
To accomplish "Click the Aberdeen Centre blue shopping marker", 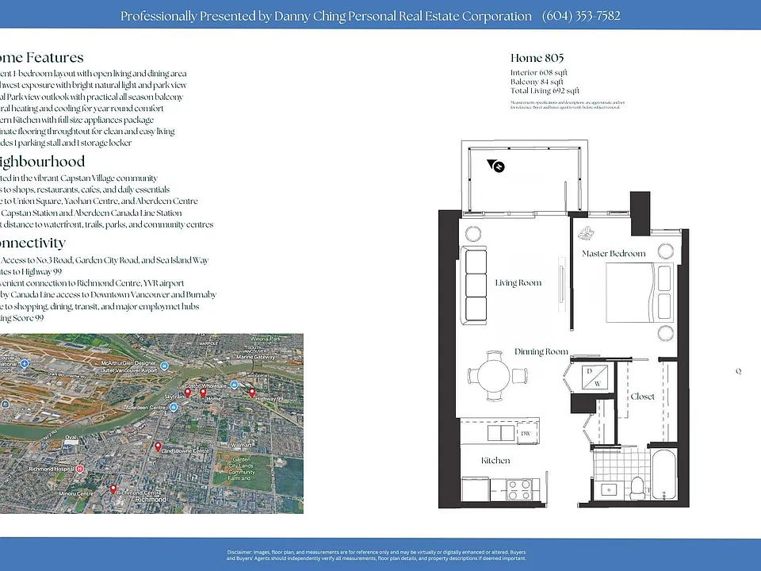I will click(174, 408).
